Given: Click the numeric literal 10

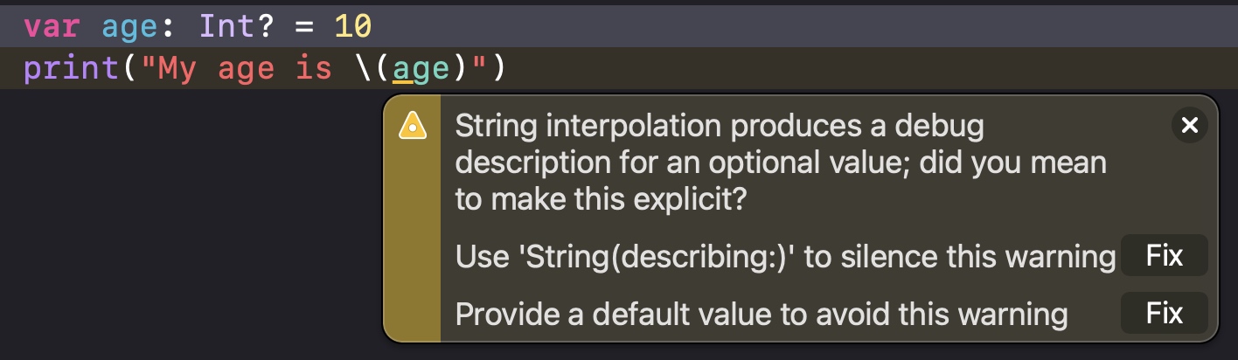Looking at the screenshot, I should pos(353,26).
